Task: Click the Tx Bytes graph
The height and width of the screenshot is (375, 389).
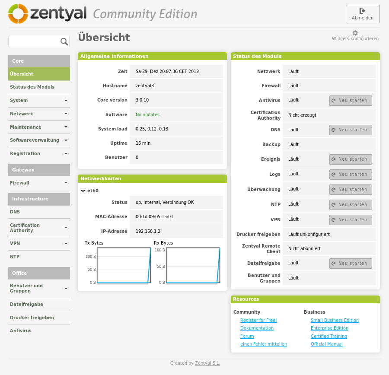Action: (124, 265)
